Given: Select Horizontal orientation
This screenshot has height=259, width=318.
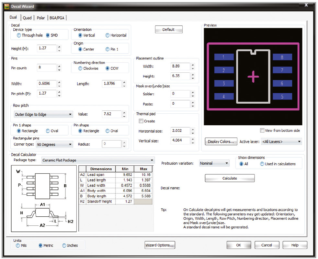Looking at the screenshot, I should 108,35.
